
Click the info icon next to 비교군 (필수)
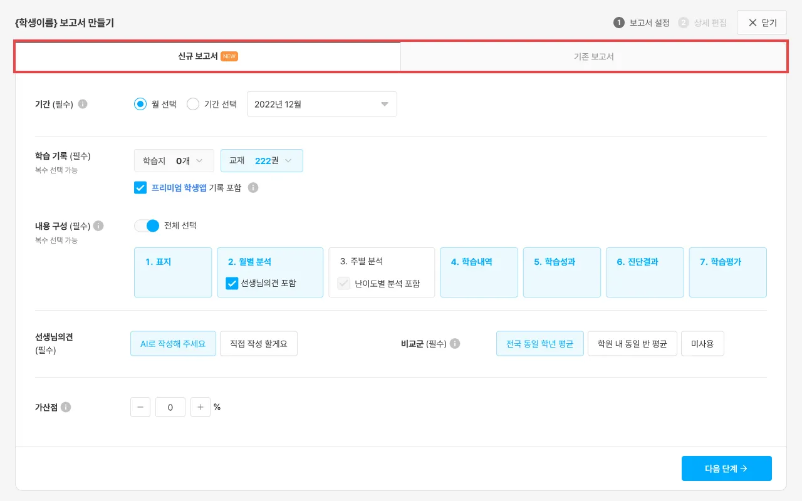pyautogui.click(x=455, y=343)
